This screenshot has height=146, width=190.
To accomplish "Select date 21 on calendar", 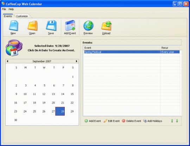I will [x=63, y=103].
